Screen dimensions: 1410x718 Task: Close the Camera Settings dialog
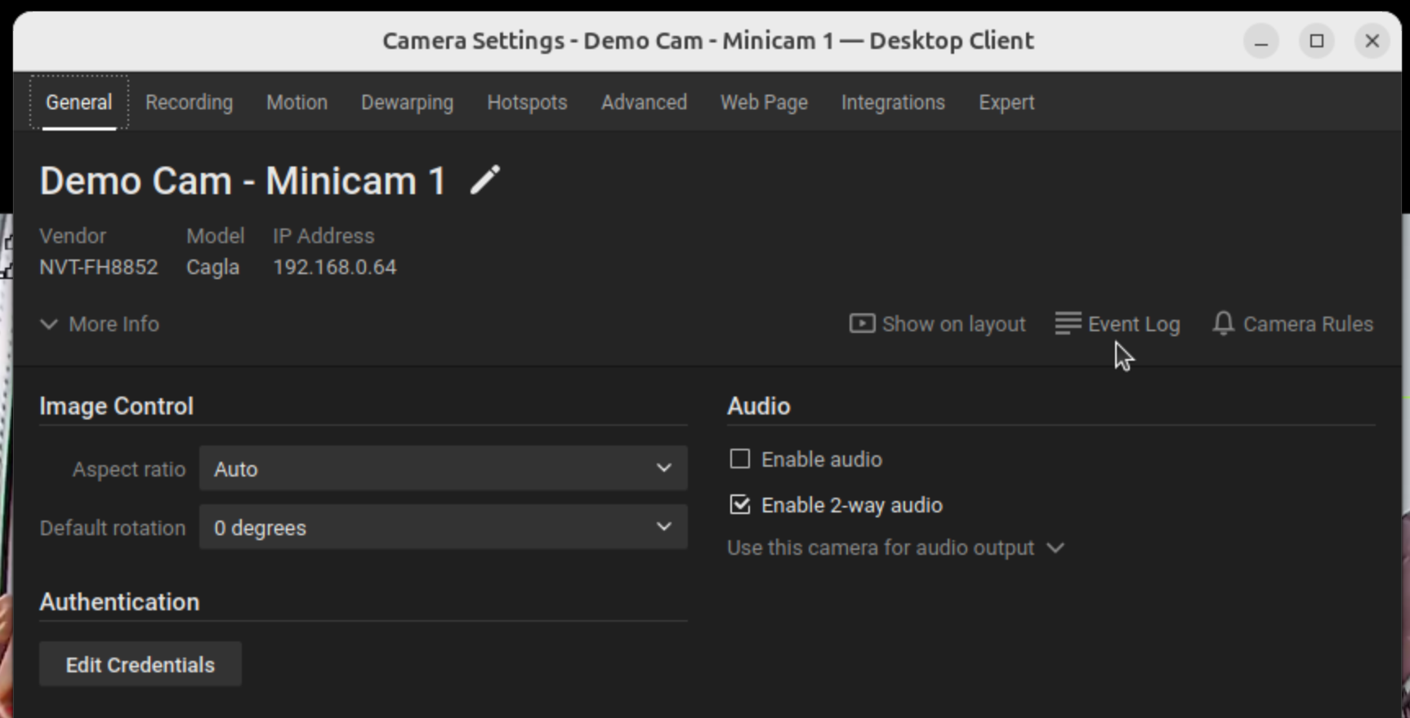pos(1372,41)
